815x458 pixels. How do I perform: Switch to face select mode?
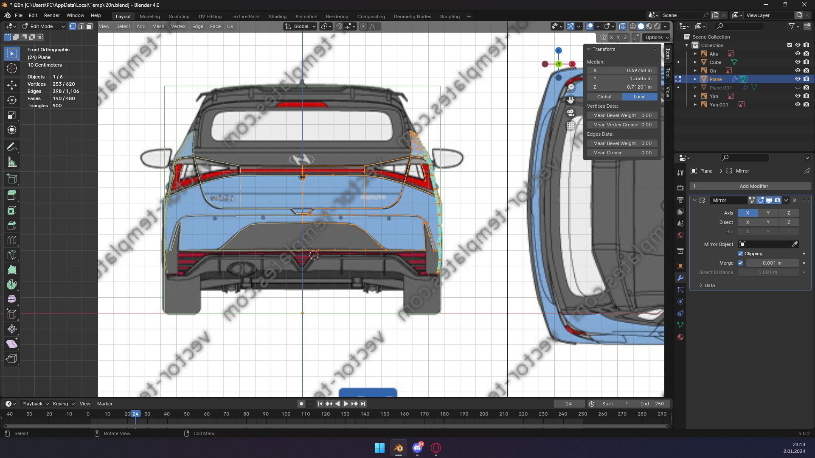[89, 26]
